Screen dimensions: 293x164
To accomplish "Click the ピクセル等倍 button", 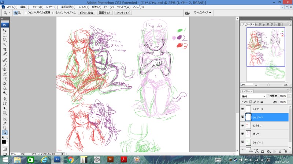I will (x=86, y=13).
